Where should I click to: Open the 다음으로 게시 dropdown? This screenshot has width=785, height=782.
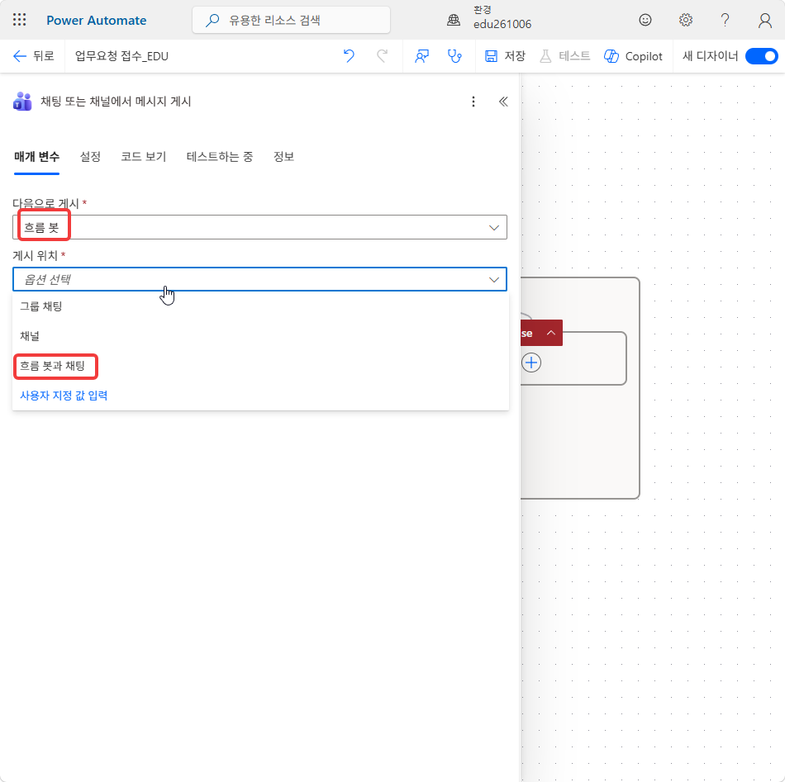click(259, 227)
